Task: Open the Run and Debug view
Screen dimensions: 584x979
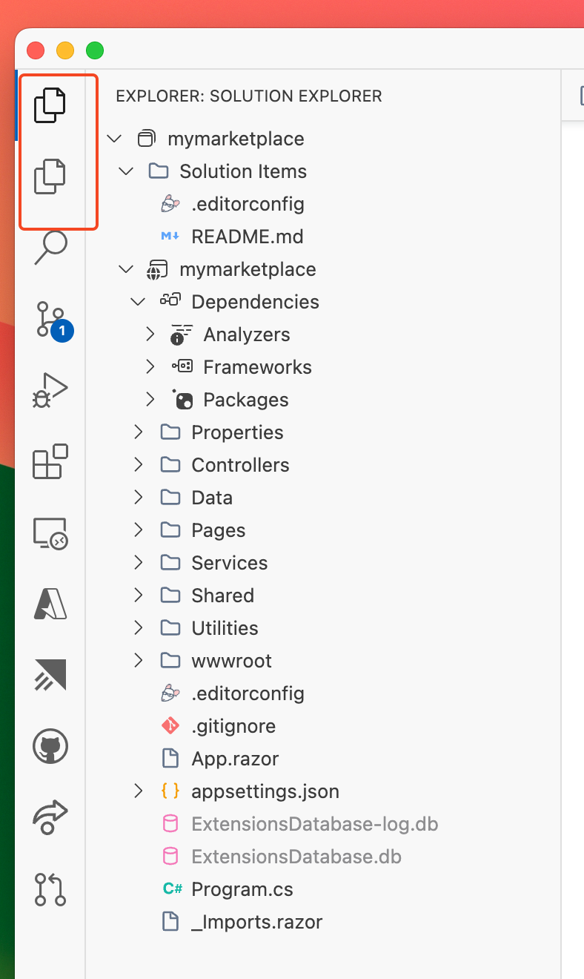Action: [x=50, y=389]
